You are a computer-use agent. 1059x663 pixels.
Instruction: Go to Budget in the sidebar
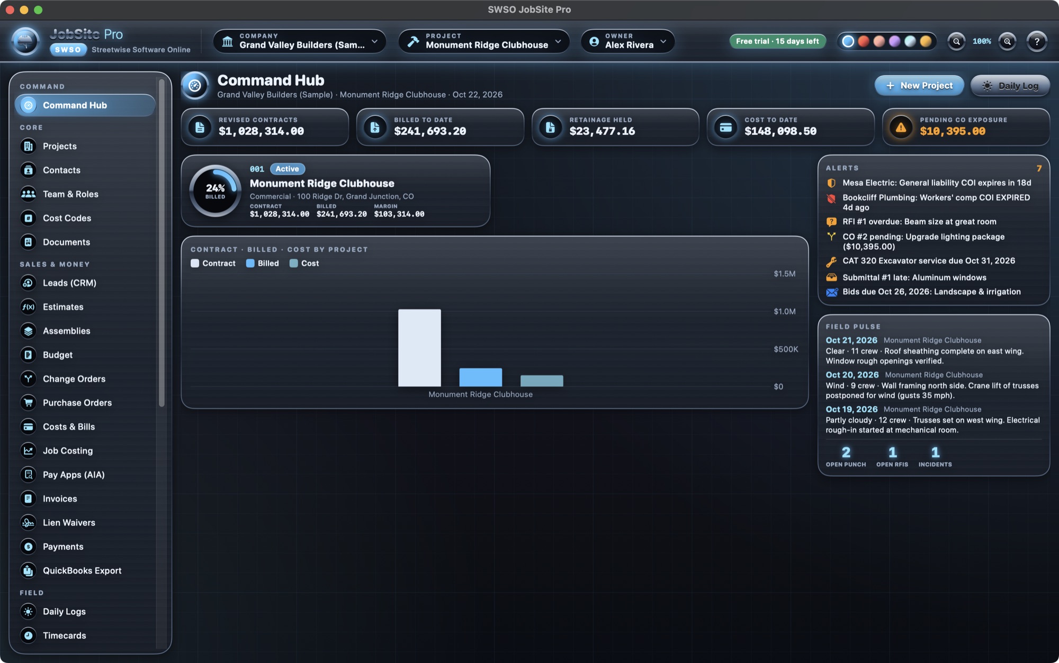(85, 355)
